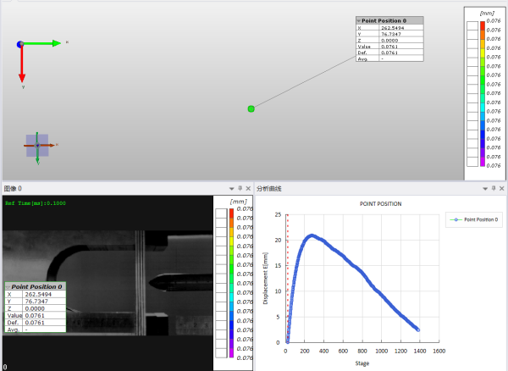Click [mm] unit label of 3D view legend

click(x=487, y=14)
